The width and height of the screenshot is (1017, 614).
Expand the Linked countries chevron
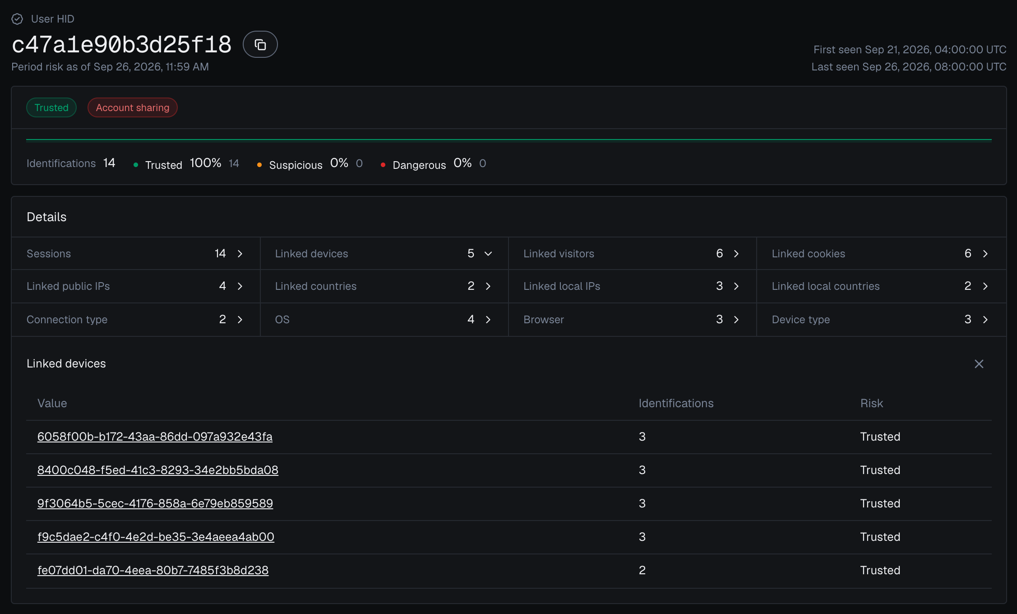pos(488,286)
